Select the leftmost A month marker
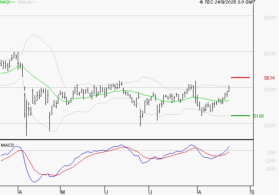The image size is (279, 195). (20, 192)
